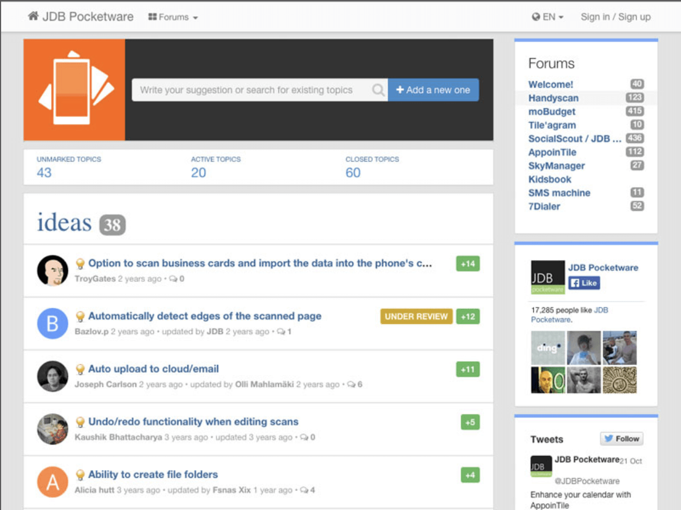Open the EN language dropdown
The width and height of the screenshot is (681, 510).
pyautogui.click(x=548, y=17)
